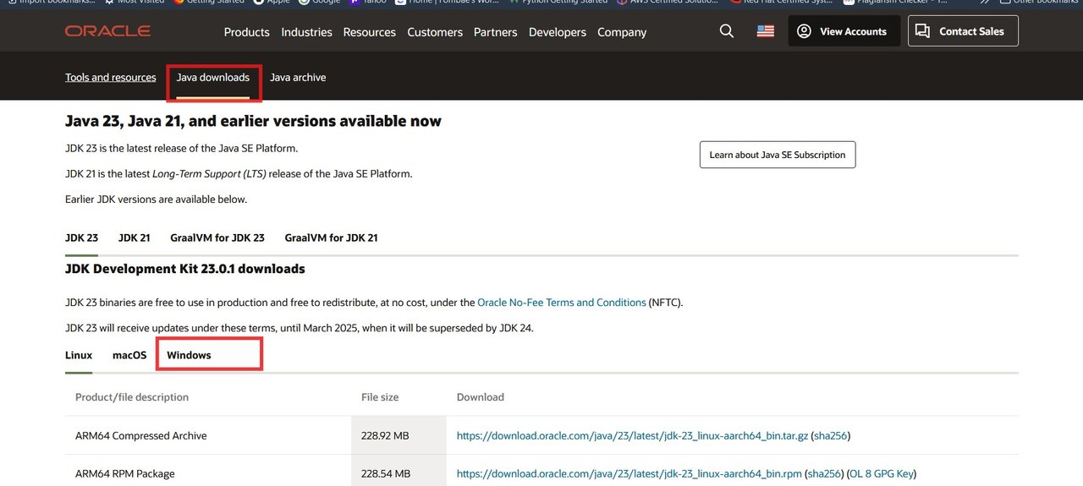Download the aarch64 rpm package link

coord(629,474)
